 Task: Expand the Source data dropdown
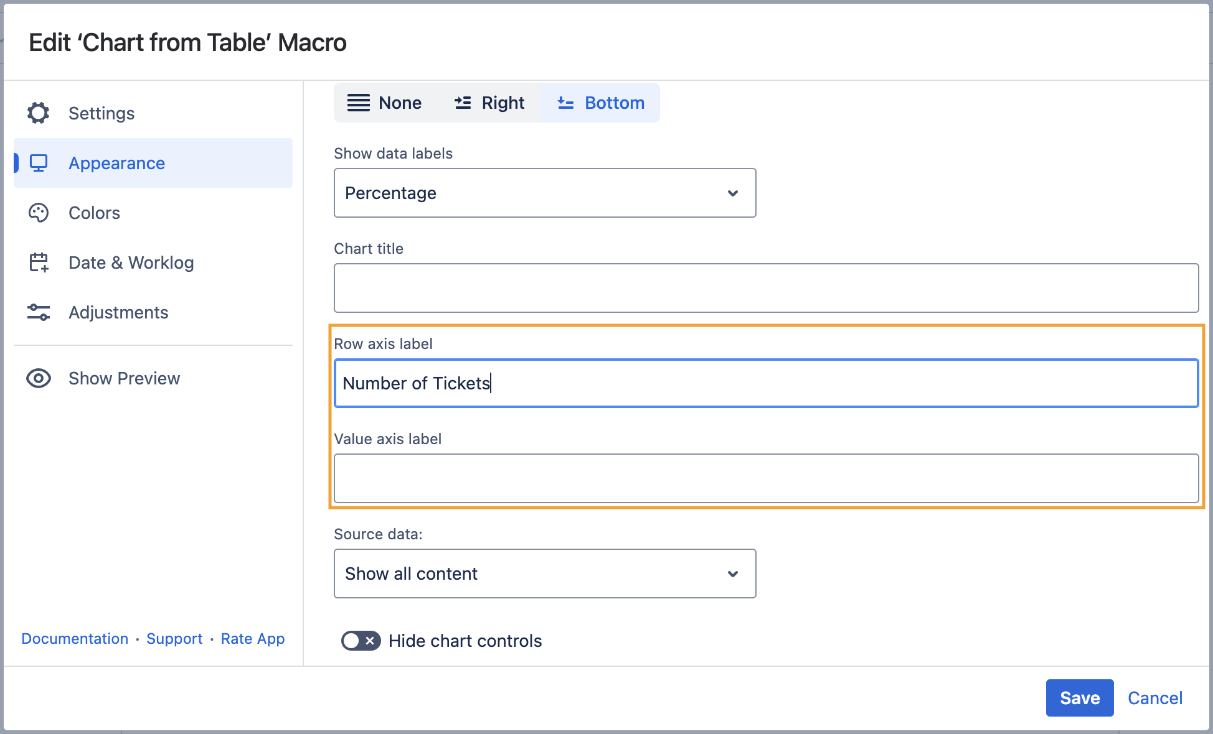coord(544,574)
